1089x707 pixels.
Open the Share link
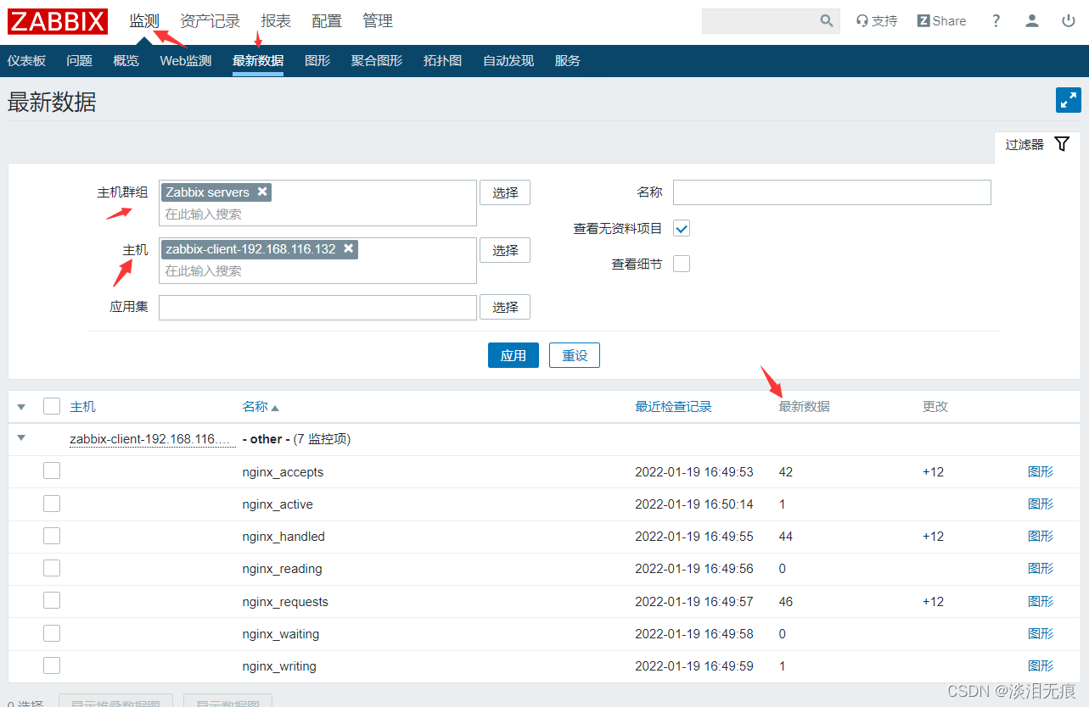[941, 21]
